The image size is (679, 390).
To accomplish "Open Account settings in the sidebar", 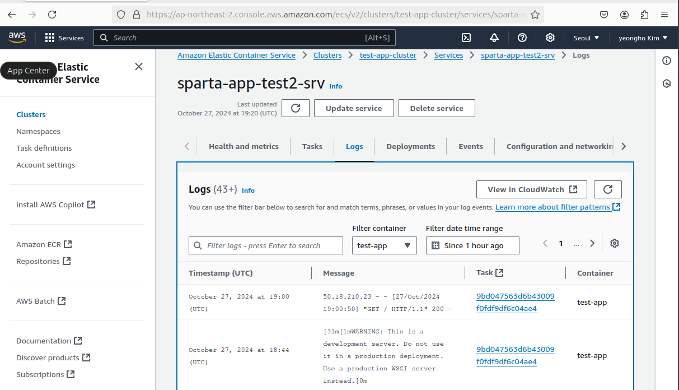I will (45, 165).
